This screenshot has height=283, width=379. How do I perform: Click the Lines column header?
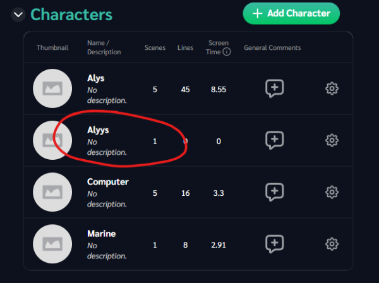click(x=185, y=48)
